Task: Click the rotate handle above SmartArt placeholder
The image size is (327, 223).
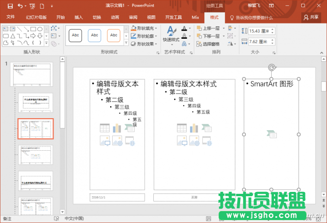Action: click(x=272, y=68)
